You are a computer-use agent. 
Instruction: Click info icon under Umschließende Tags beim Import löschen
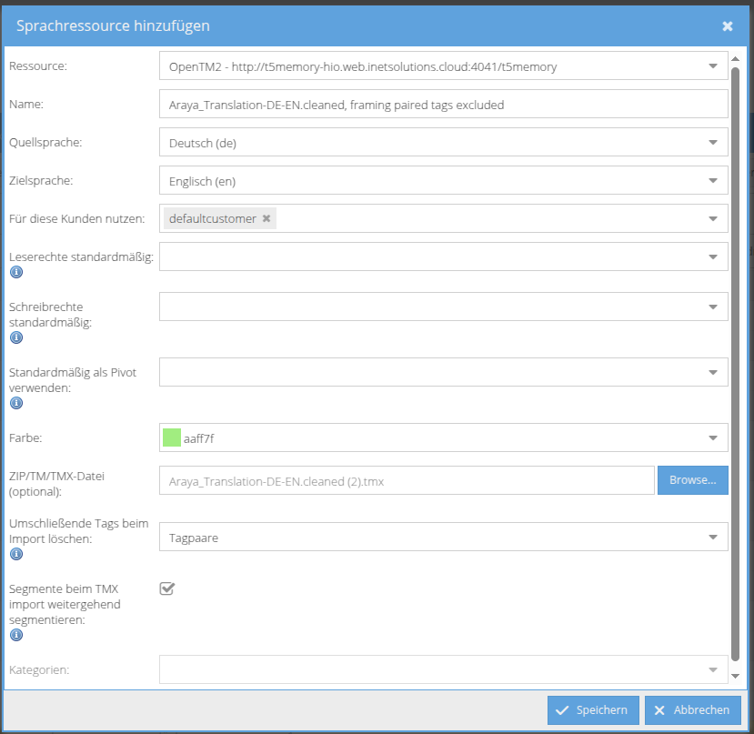point(15,554)
